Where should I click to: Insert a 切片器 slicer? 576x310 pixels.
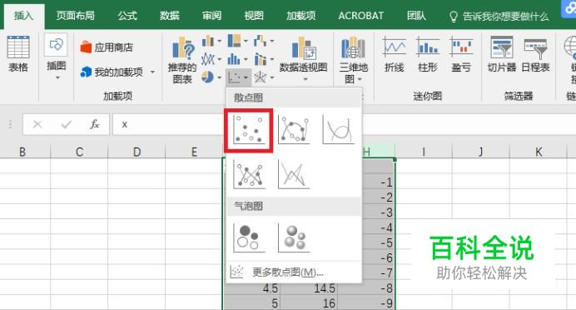click(x=502, y=54)
